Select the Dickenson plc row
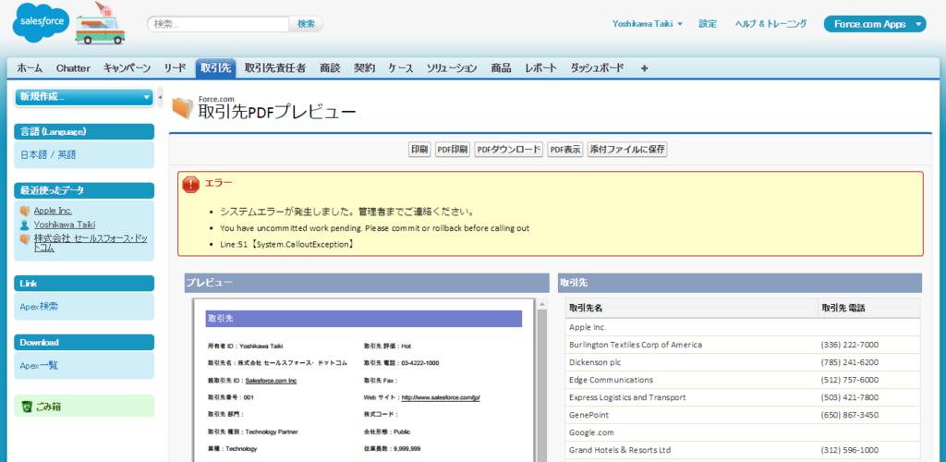The height and width of the screenshot is (462, 946). click(743, 362)
